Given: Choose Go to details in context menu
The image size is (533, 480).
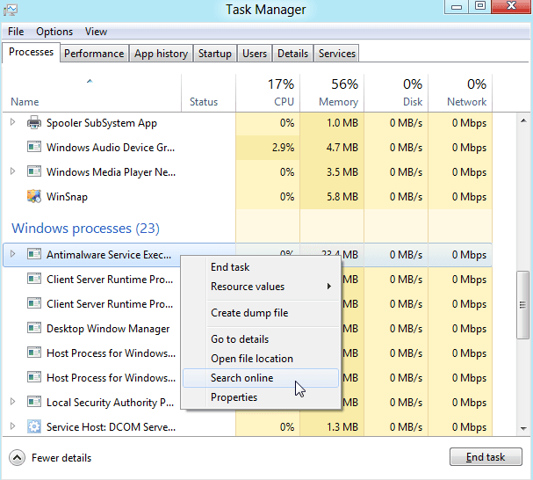Looking at the screenshot, I should [261, 339].
